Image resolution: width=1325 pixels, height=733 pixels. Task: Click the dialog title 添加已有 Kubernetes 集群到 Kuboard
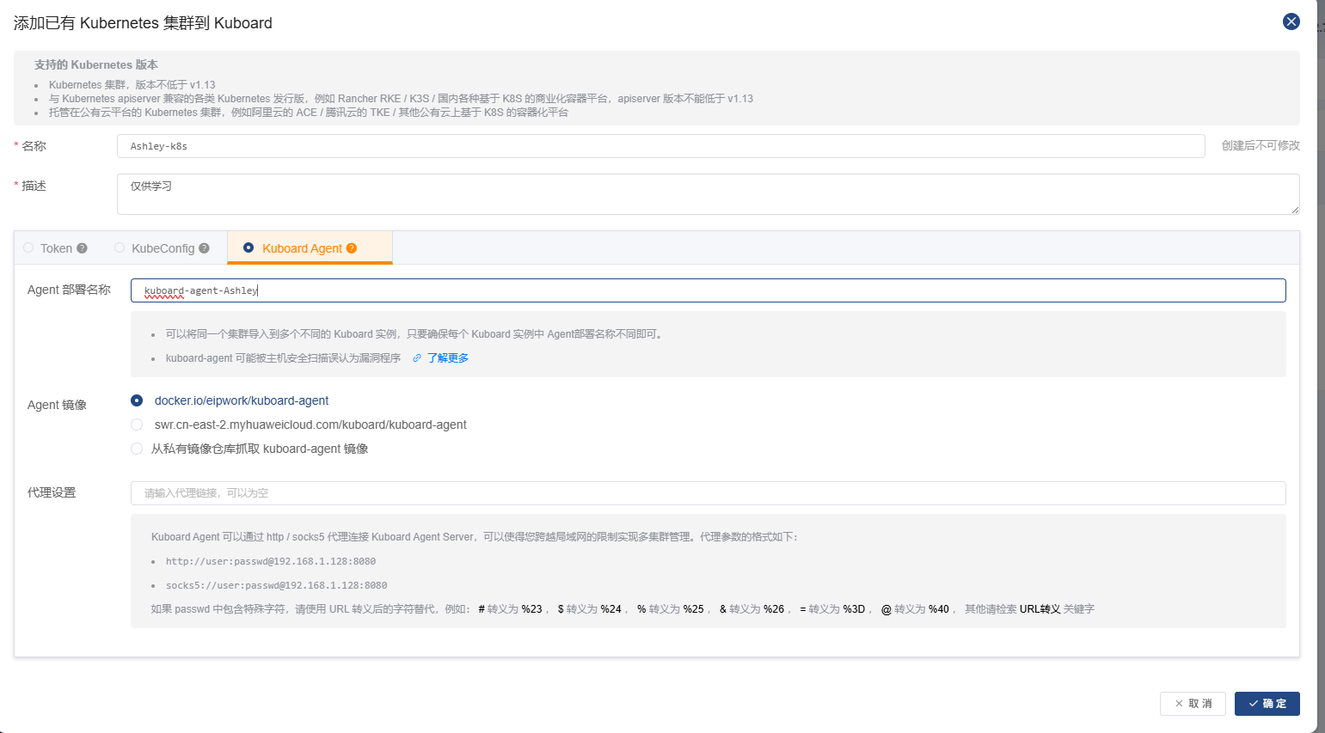143,23
